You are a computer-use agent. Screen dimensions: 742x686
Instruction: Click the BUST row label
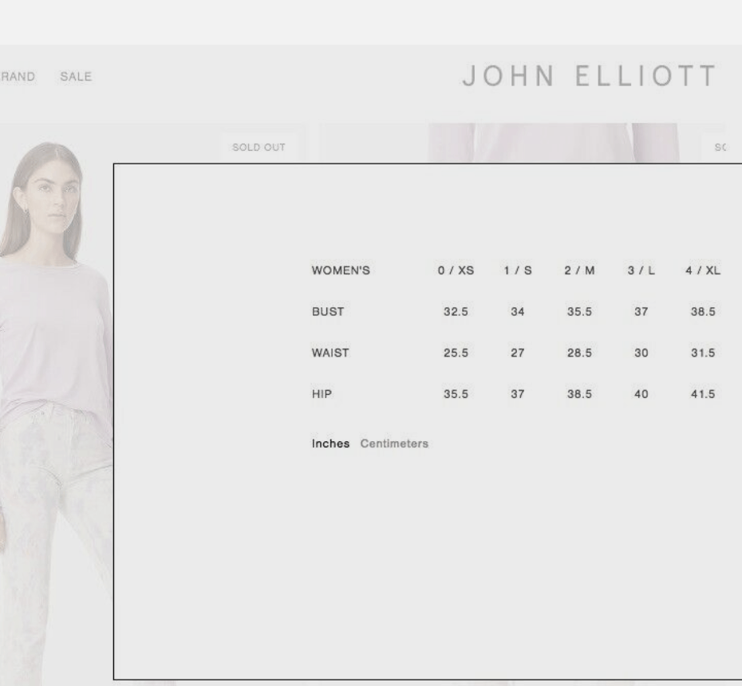(327, 312)
